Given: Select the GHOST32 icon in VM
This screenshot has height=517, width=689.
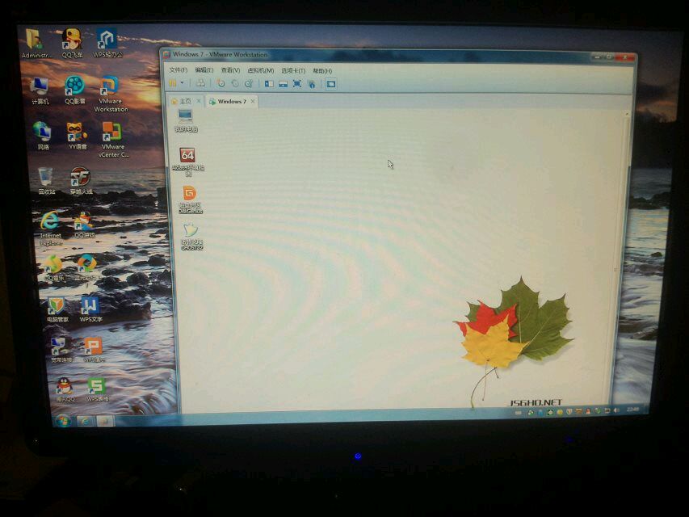Looking at the screenshot, I should pyautogui.click(x=191, y=237).
